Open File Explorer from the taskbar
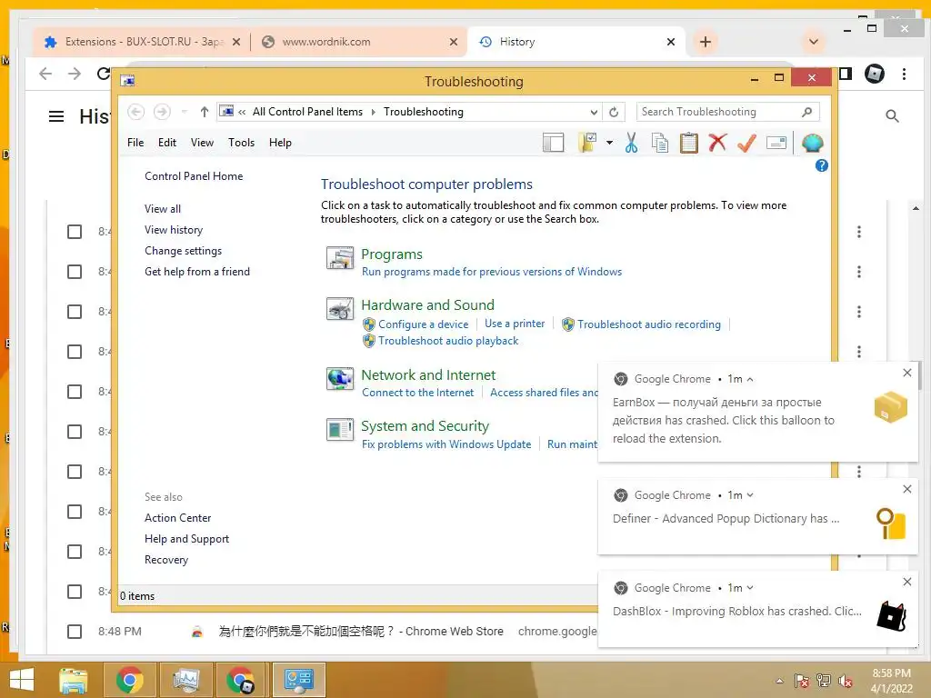931x698 pixels. (73, 680)
